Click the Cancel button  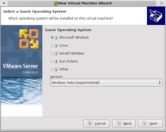[96, 123]
